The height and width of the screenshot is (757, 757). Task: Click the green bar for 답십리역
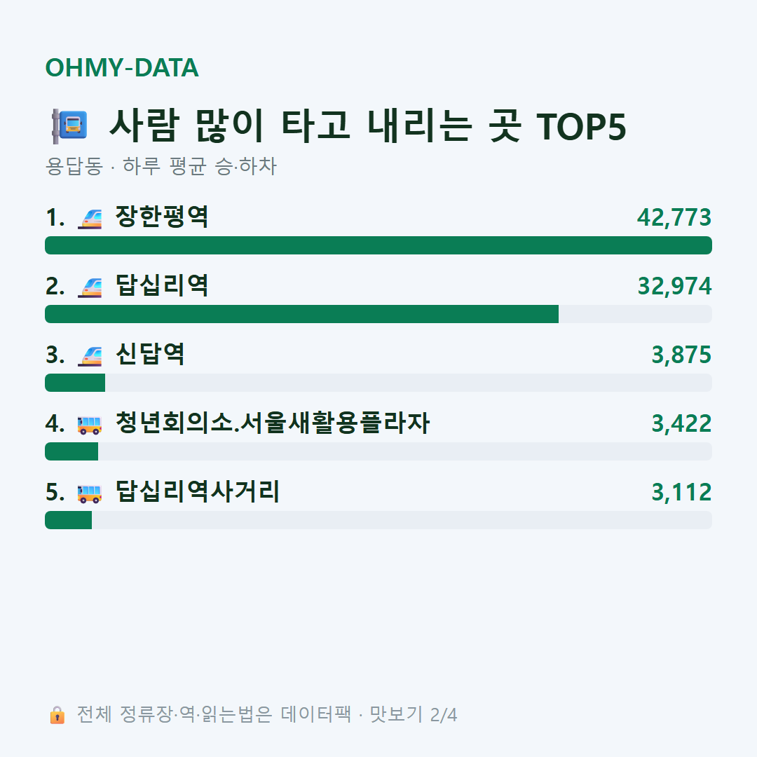[301, 314]
